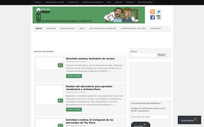The width and height of the screenshot is (204, 127).
Task: Select COMPRENSIÓN LECTORA tab in main navigation
Action: pos(133,29)
